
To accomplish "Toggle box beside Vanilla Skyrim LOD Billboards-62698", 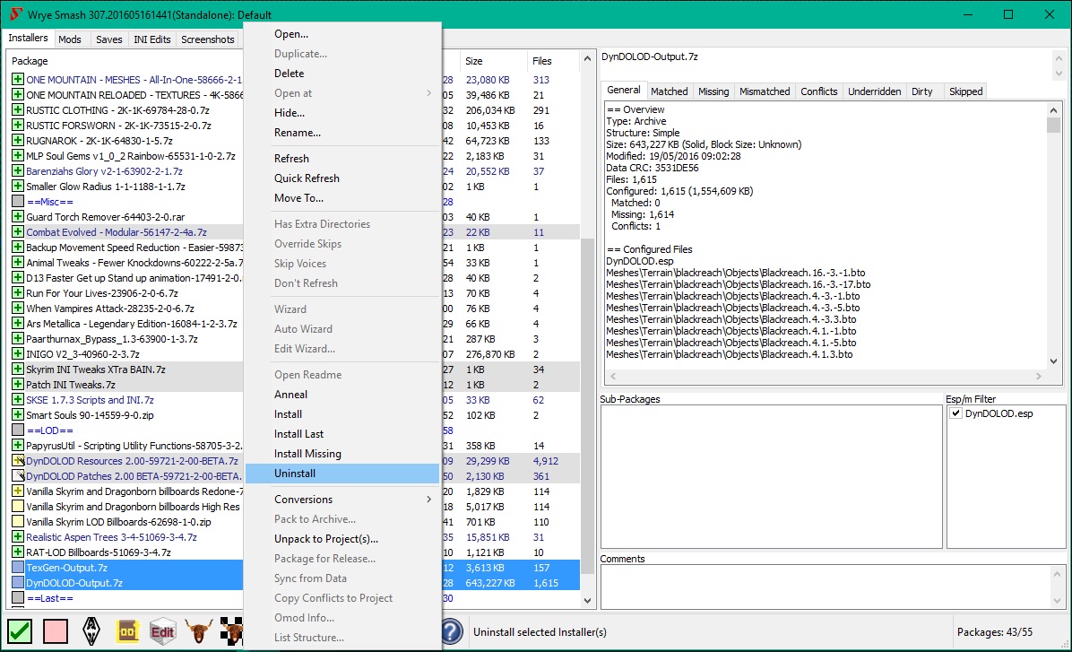I will pos(18,522).
